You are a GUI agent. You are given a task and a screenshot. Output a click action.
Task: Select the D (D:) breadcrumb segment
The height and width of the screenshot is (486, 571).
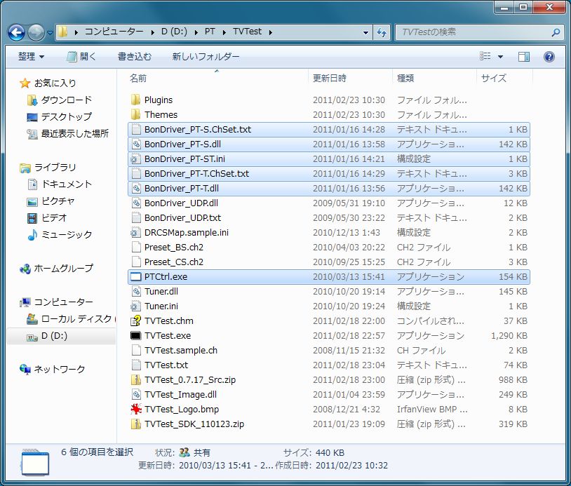click(x=174, y=32)
